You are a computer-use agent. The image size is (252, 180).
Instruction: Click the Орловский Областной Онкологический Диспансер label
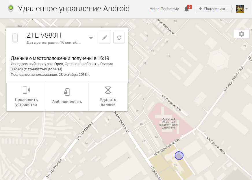[168, 124]
